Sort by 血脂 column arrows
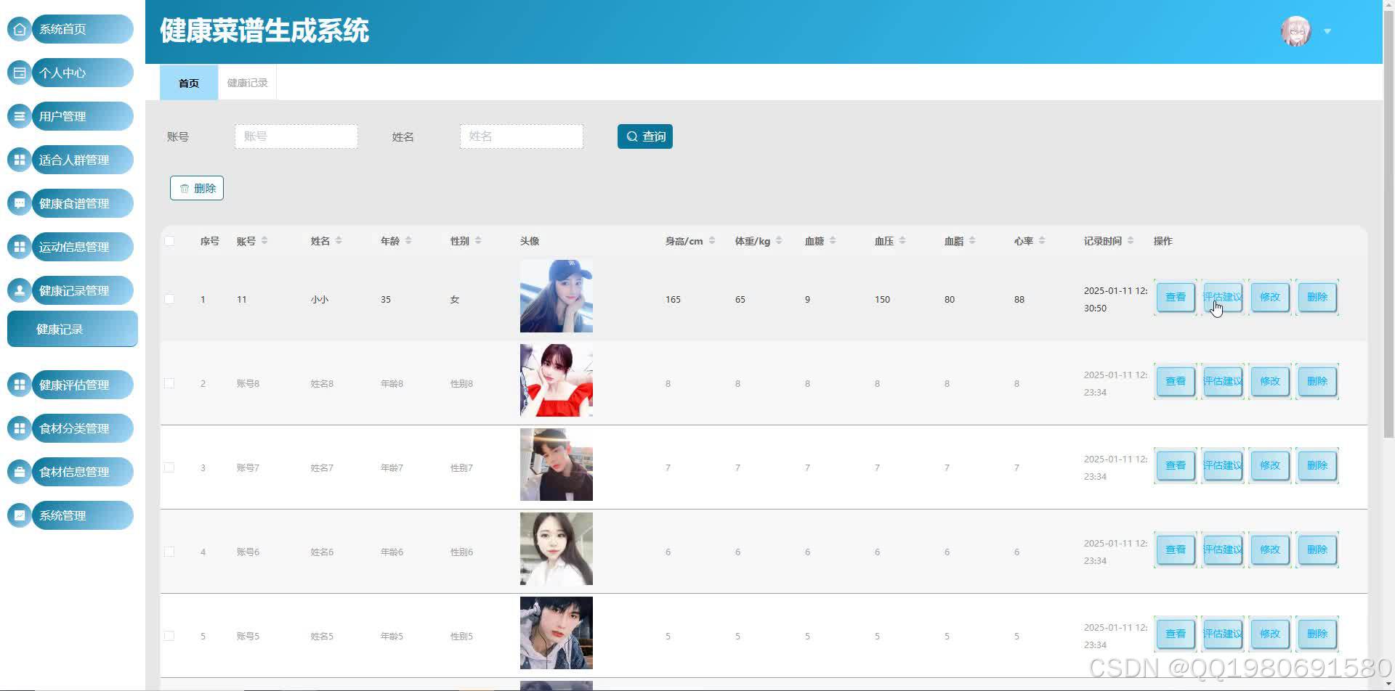This screenshot has height=691, width=1395. (972, 240)
